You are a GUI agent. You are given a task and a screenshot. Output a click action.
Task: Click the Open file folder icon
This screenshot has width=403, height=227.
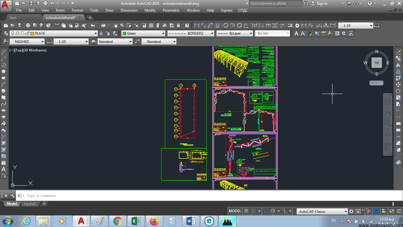(x=13, y=25)
